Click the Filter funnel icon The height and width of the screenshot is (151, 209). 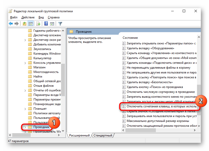click(x=60, y=24)
